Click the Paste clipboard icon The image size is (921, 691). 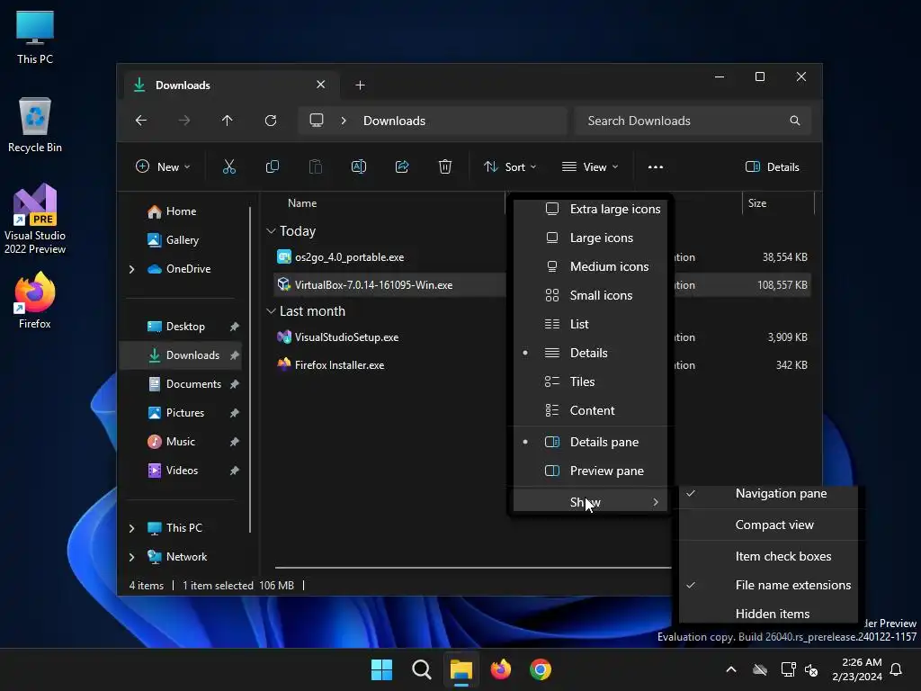coord(316,166)
